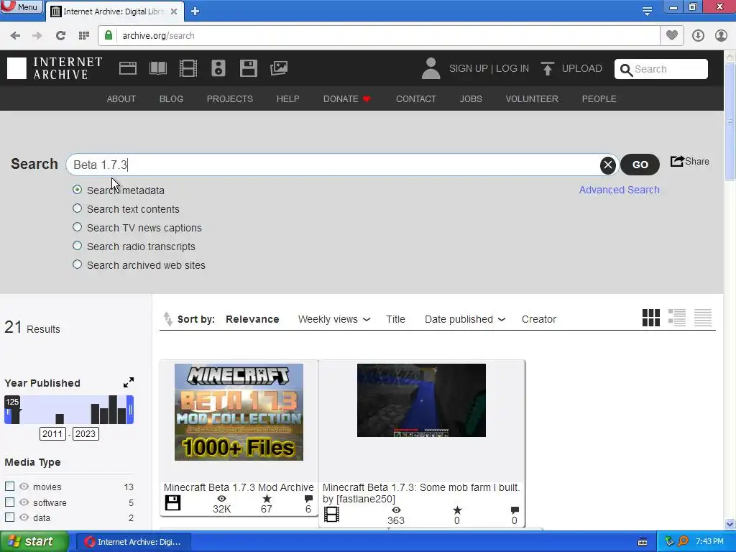The width and height of the screenshot is (736, 552).
Task: Open the Software floppy-disk icon in header
Action: [x=248, y=68]
